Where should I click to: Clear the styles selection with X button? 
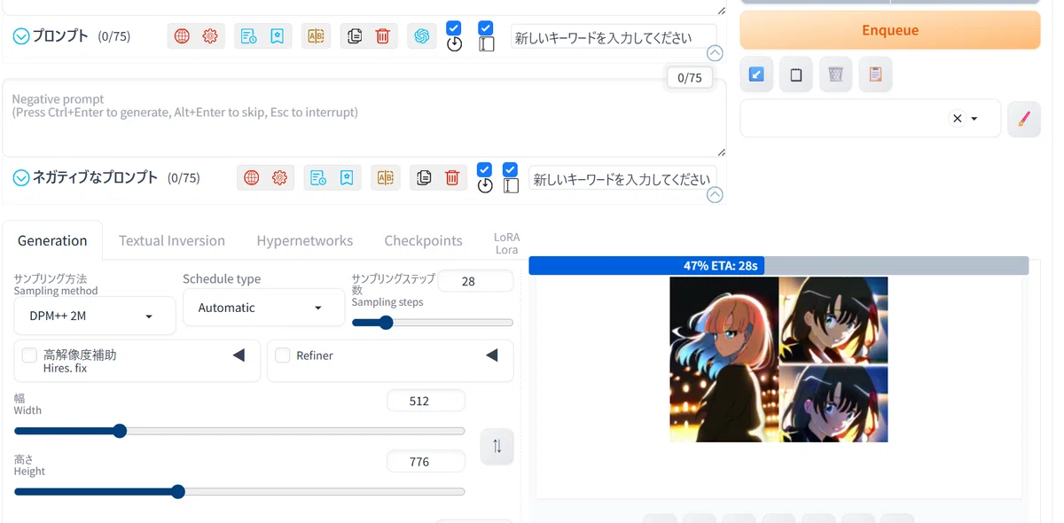point(957,119)
